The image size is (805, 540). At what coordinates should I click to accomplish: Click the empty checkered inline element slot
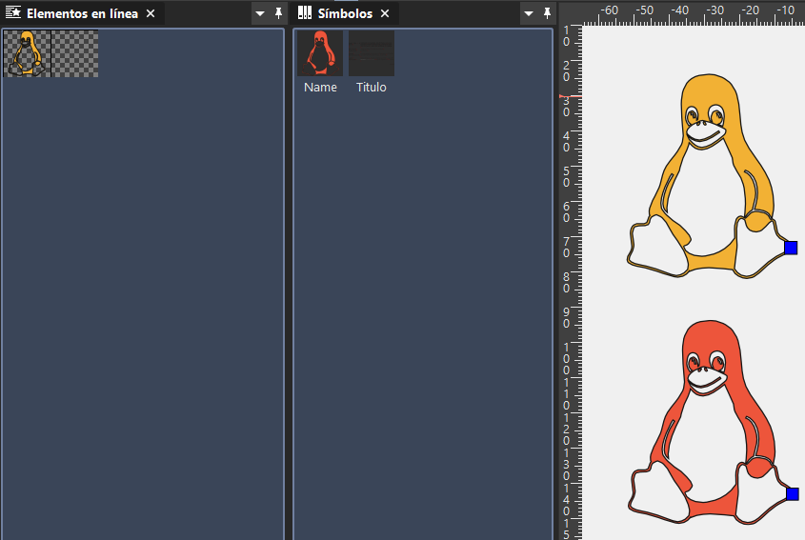(x=74, y=53)
